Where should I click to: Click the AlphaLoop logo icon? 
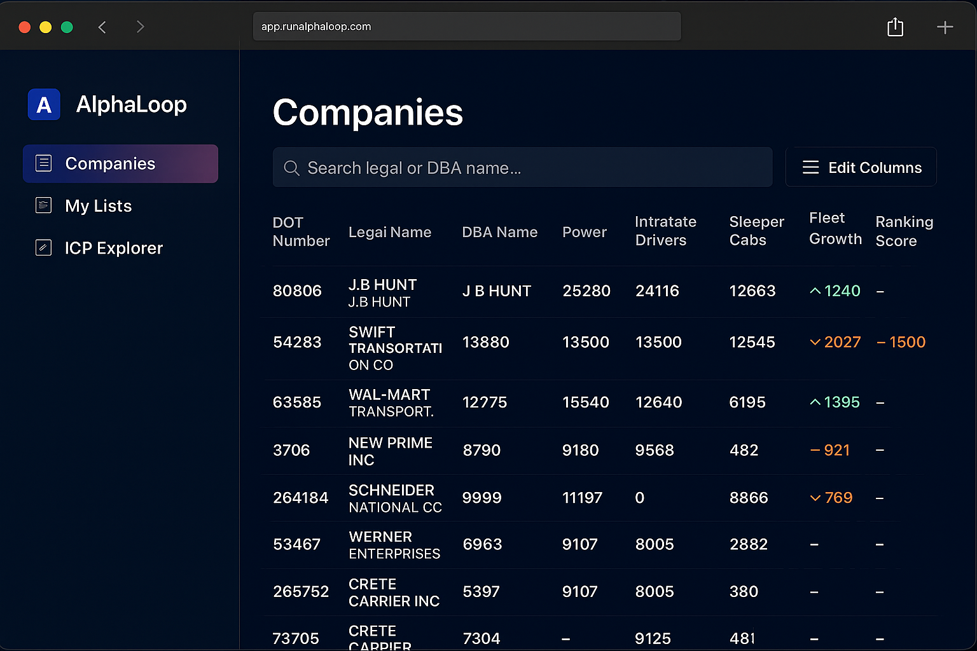(43, 104)
